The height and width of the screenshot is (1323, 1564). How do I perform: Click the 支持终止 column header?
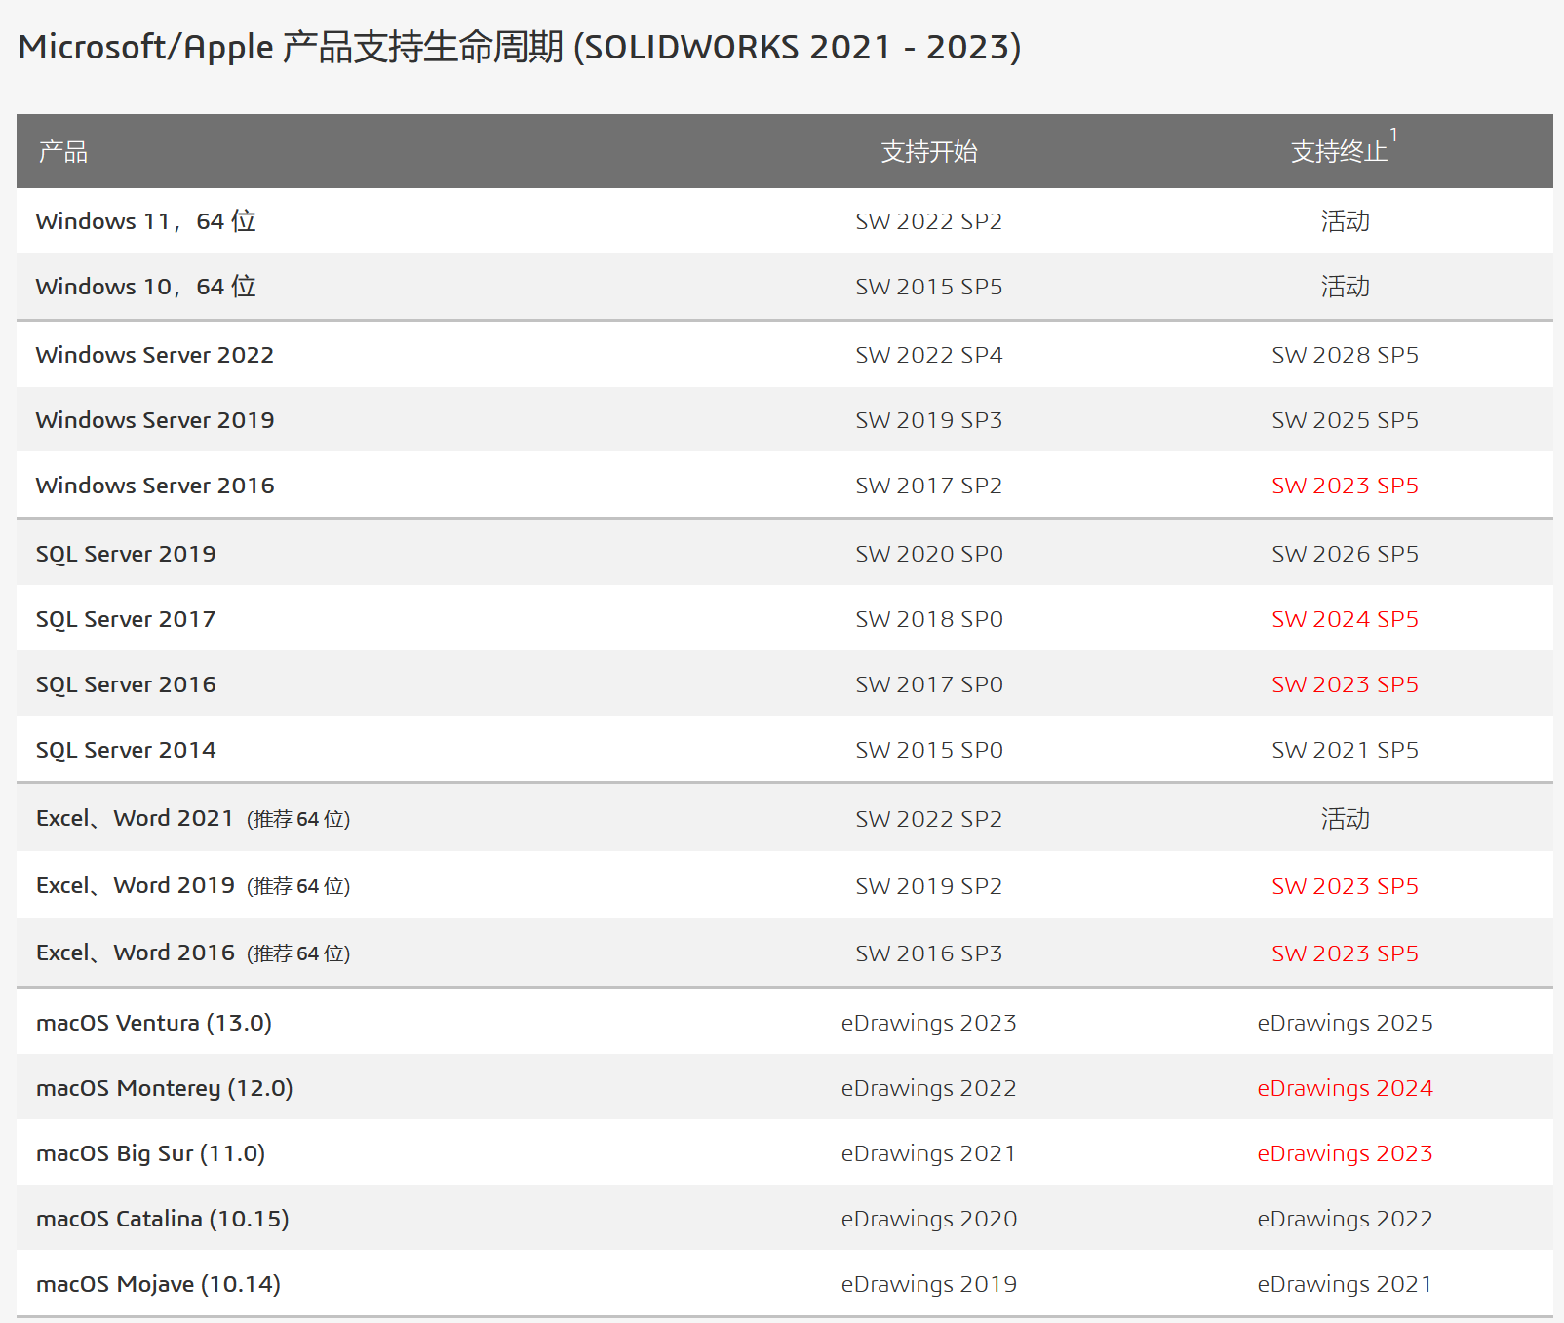point(1338,152)
